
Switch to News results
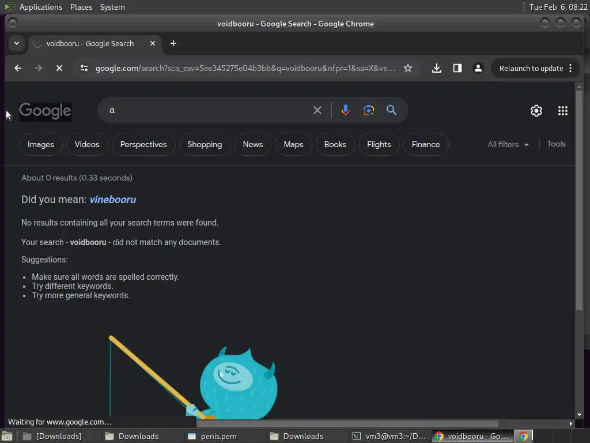(253, 144)
